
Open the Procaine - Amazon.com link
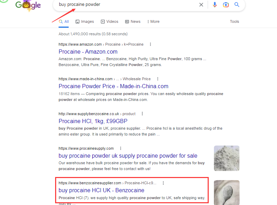88,52
